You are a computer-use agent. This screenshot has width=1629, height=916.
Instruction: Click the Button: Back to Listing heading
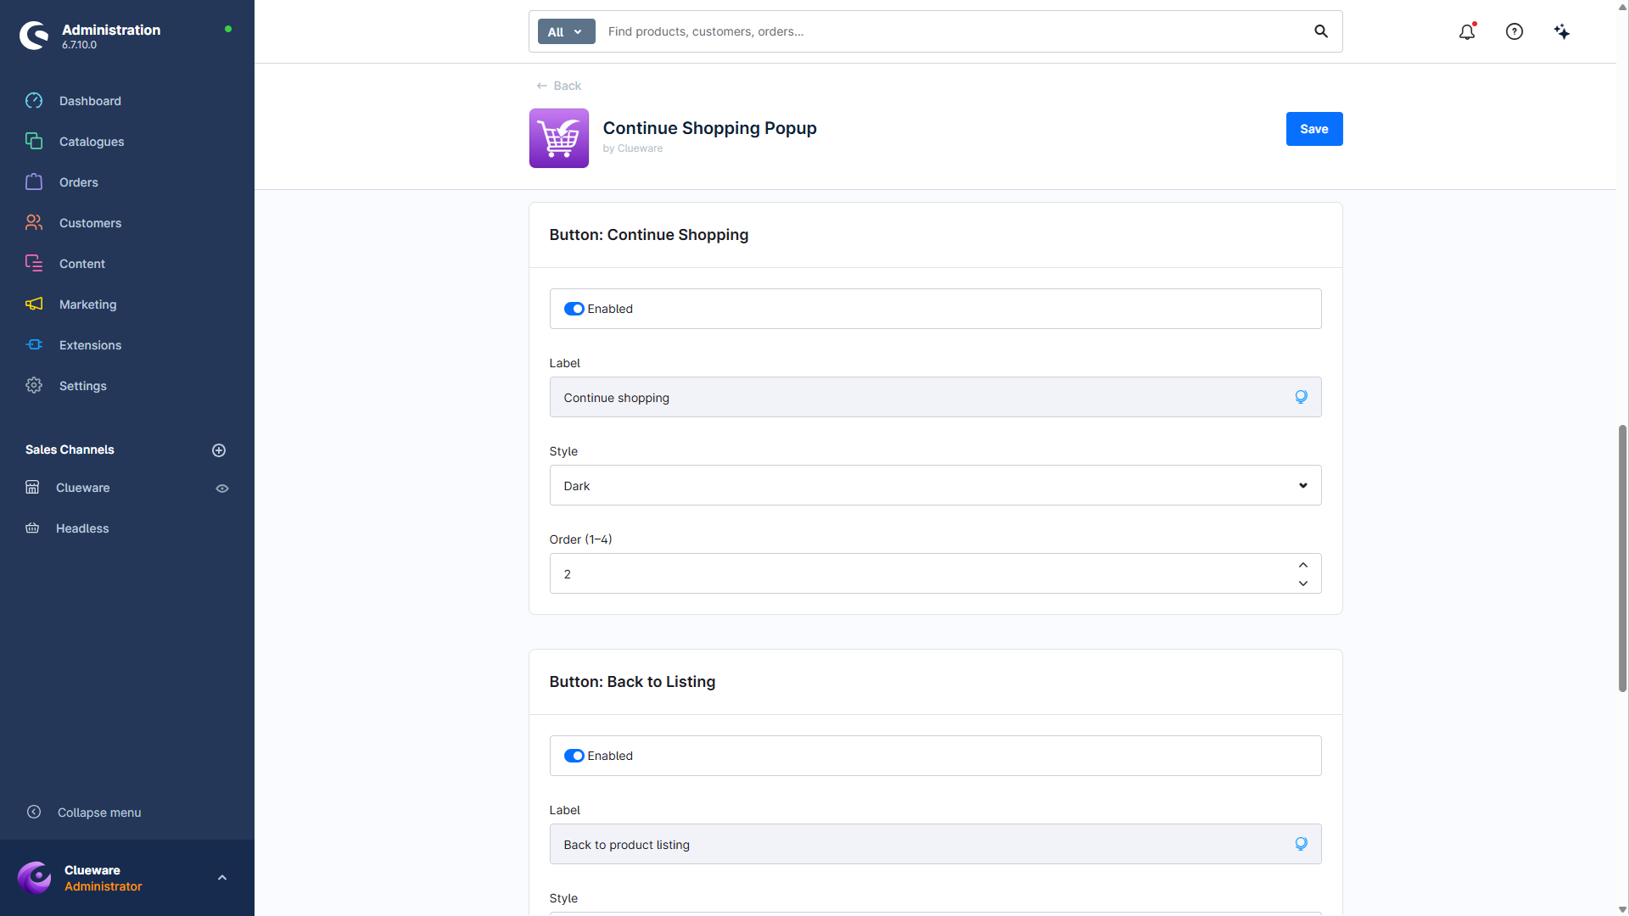coord(632,682)
